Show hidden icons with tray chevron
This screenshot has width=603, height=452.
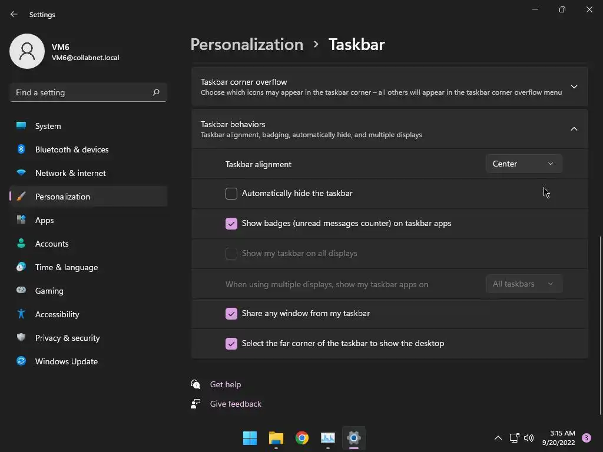498,438
